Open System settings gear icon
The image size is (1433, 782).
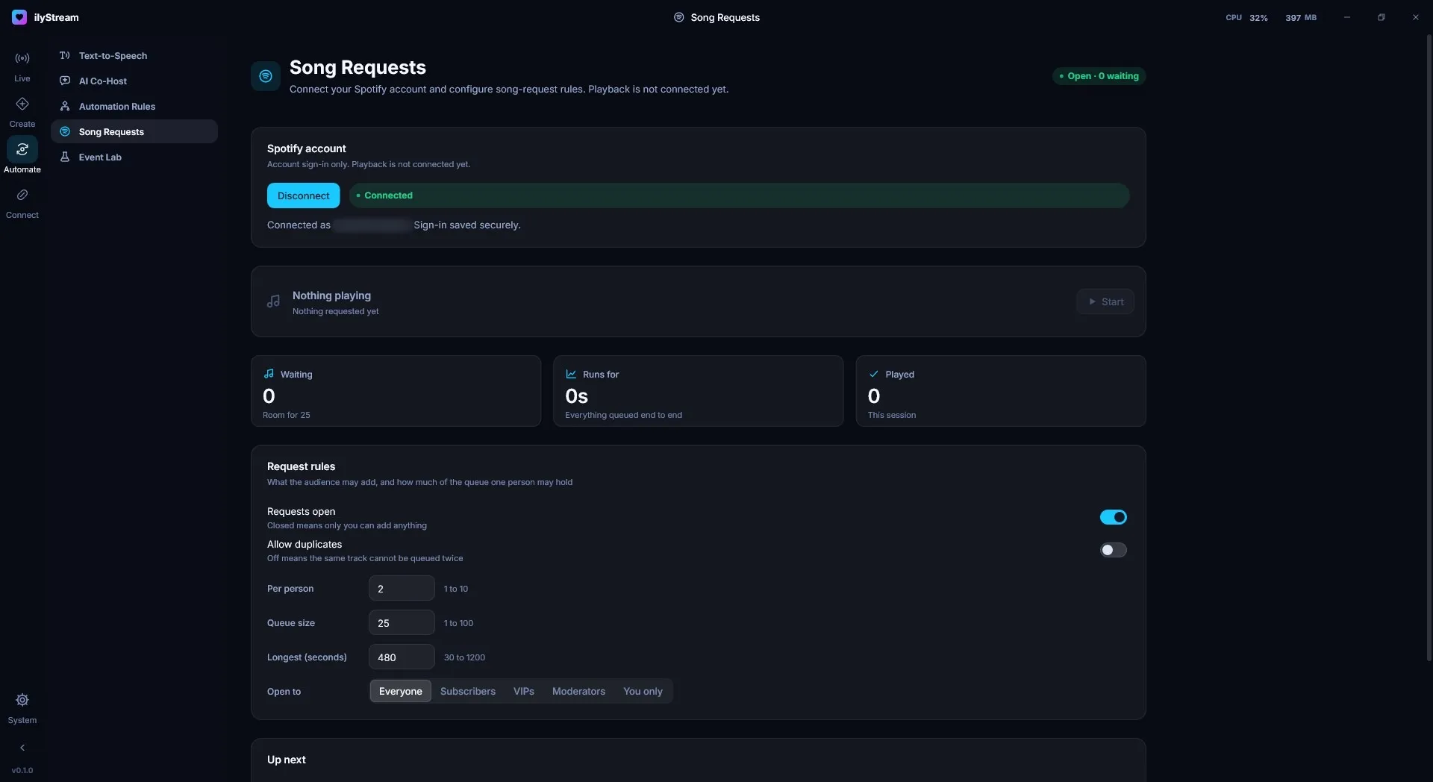[x=22, y=700]
